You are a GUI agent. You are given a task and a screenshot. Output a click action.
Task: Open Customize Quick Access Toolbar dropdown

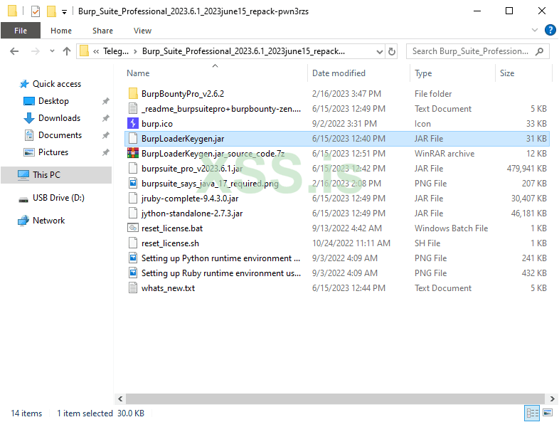64,12
